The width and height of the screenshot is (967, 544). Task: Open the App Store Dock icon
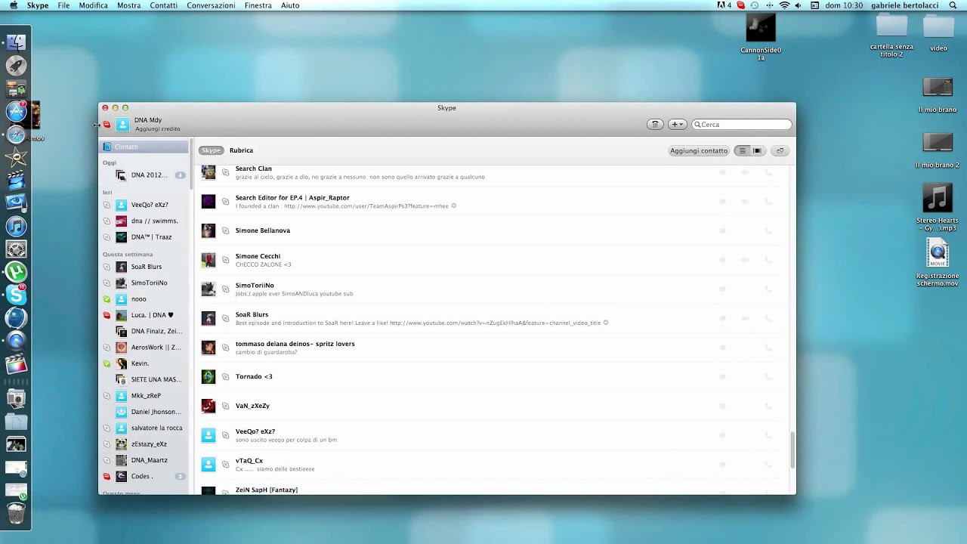[x=16, y=112]
